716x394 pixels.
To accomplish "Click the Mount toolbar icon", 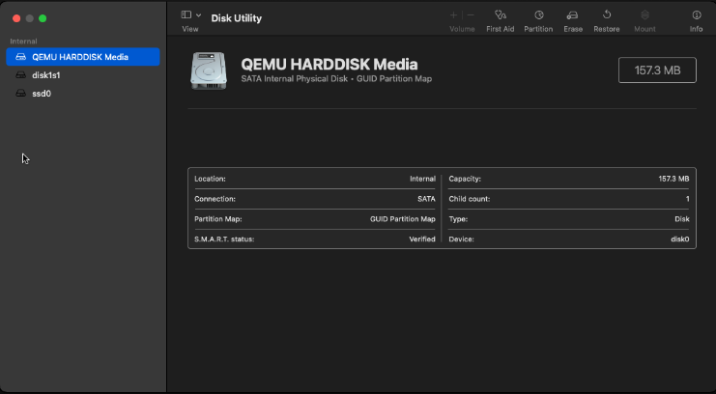I will (x=644, y=15).
